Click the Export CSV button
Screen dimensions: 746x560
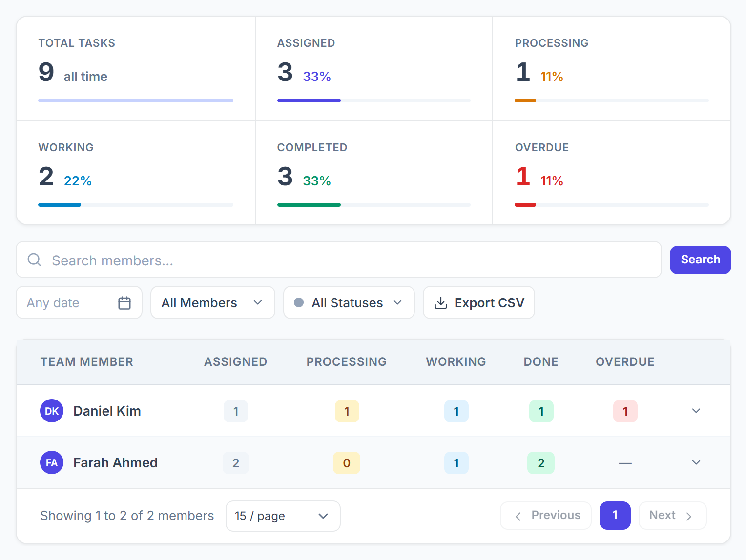(x=479, y=302)
